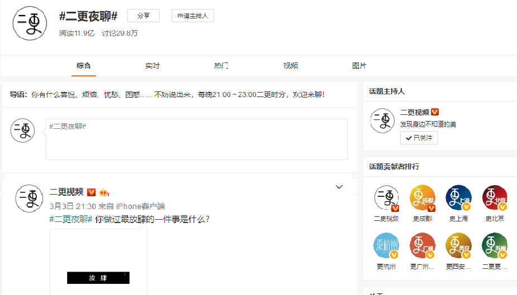The image size is (517, 295).
Task: Click the 二更夜聊 topic logo avatar
Action: tap(30, 23)
